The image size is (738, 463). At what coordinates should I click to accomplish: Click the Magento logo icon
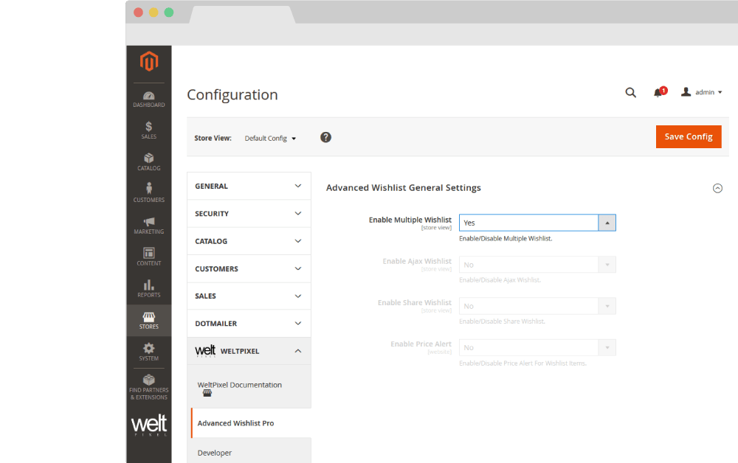(x=149, y=62)
